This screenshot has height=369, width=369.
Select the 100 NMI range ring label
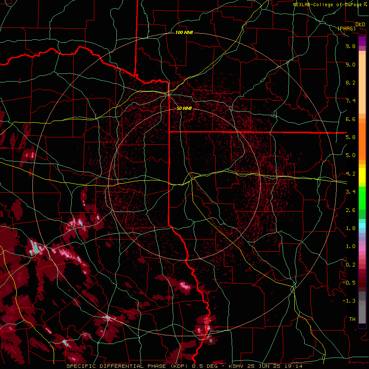184,32
